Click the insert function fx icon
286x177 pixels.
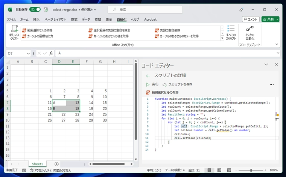point(51,53)
